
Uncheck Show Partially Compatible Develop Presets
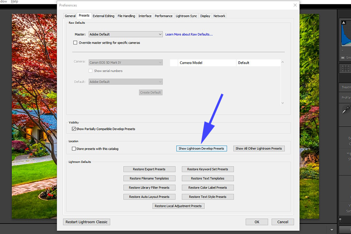pos(74,129)
